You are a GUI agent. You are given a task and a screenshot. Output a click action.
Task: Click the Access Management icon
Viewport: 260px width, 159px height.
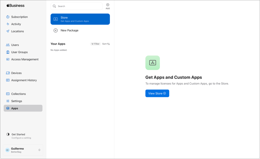pos(8,59)
